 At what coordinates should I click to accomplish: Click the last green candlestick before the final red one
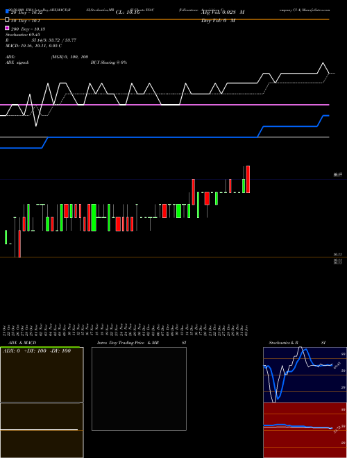pyautogui.click(x=244, y=186)
